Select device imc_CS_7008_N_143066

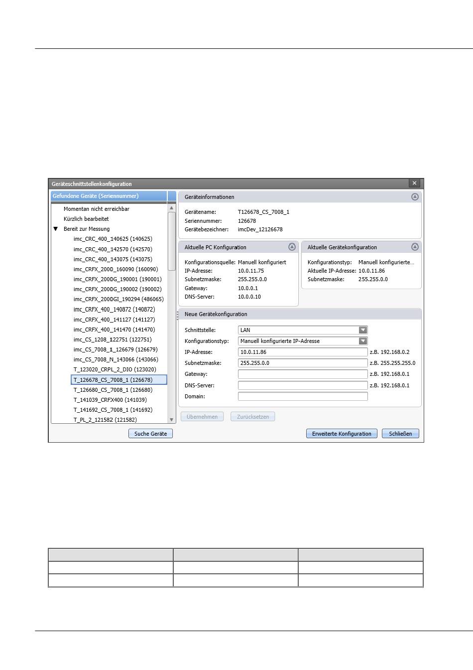(116, 359)
